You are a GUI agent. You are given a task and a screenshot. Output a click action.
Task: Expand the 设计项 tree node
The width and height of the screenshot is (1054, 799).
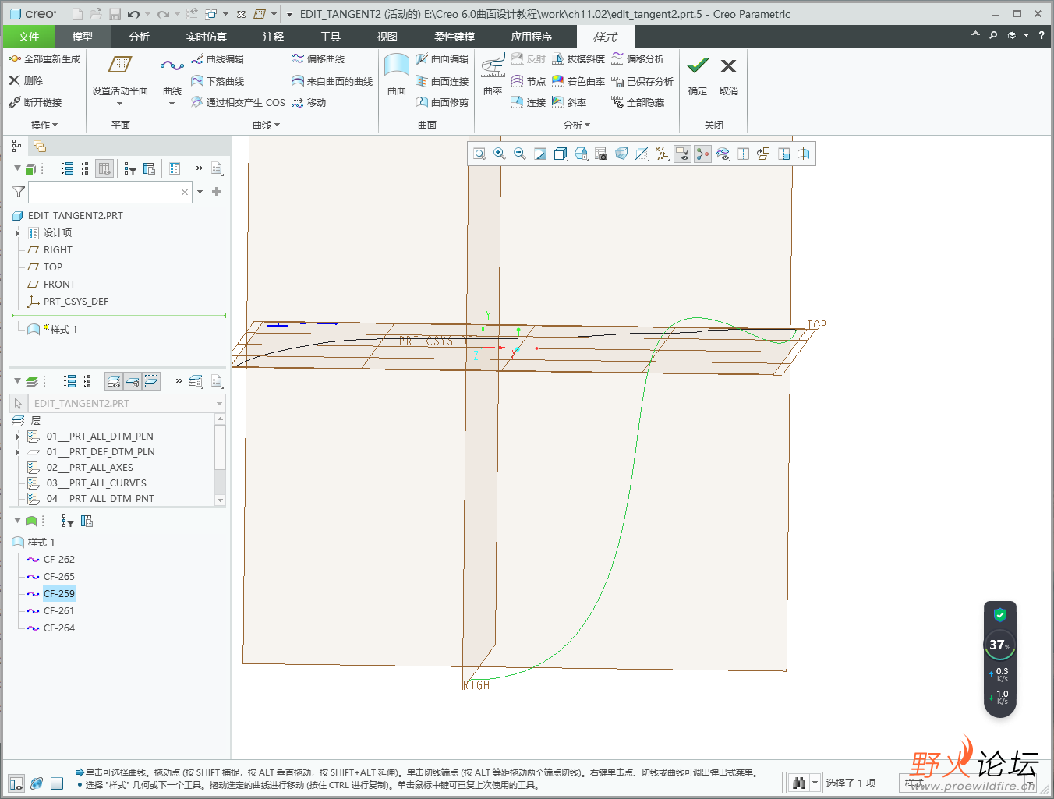click(18, 233)
